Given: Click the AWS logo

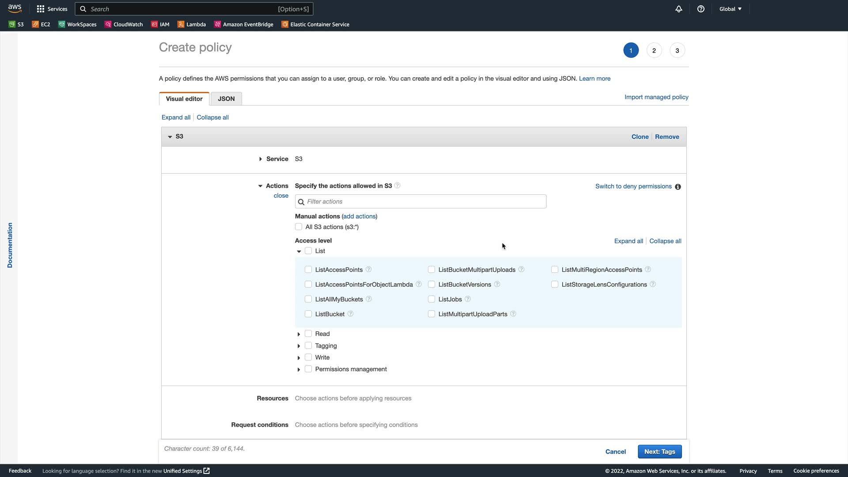Looking at the screenshot, I should [15, 8].
